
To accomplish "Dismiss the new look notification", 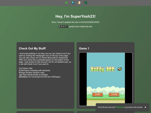I will (145, 107).
